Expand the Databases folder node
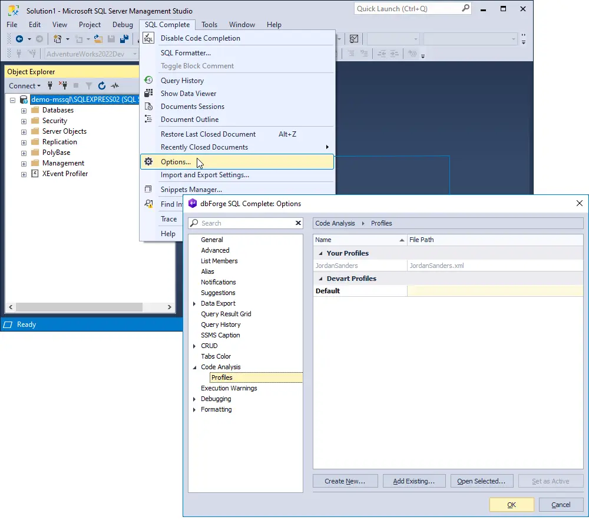589x530 pixels. pos(24,111)
